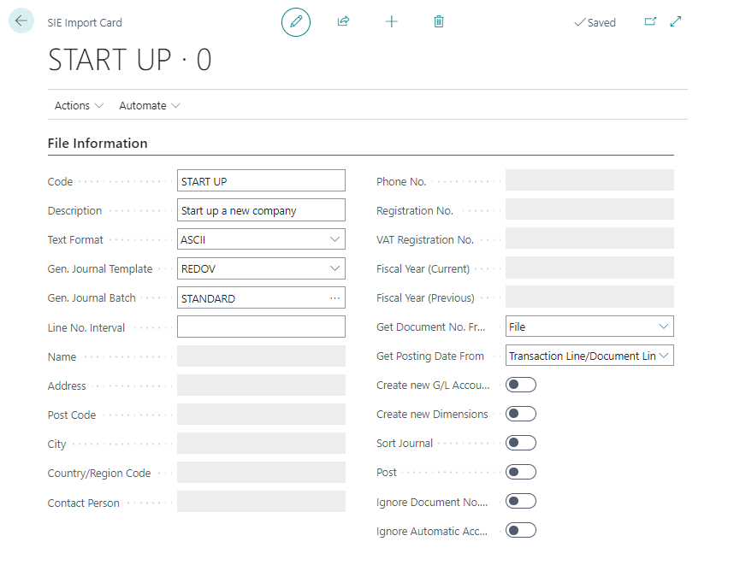Open Gen. Journal Batch lookup ellipsis
Image resolution: width=734 pixels, height=565 pixels.
(334, 298)
